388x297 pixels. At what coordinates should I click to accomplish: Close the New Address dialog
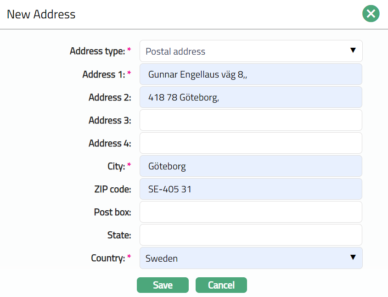[x=371, y=14]
